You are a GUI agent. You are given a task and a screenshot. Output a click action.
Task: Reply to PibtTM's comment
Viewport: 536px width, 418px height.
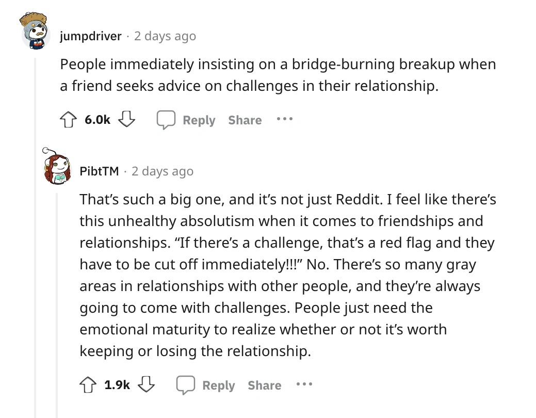click(x=218, y=385)
